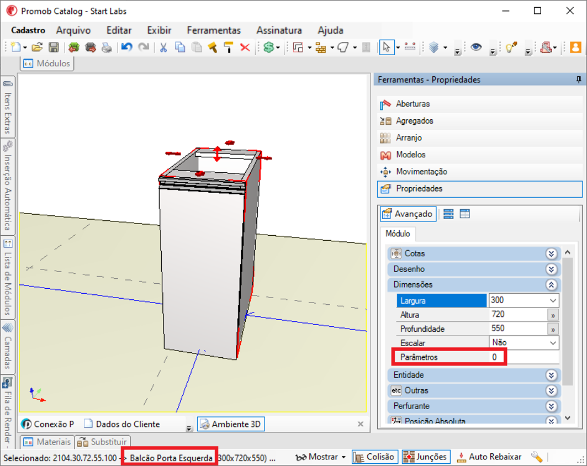The height and width of the screenshot is (466, 587).
Task: Open the Lista de Módulos side tab
Action: click(8, 278)
